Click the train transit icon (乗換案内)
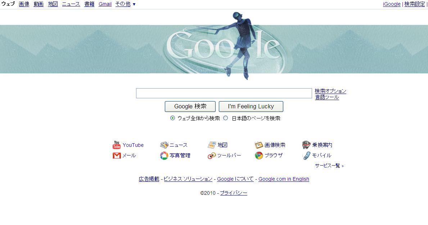This screenshot has height=225, width=428. coord(306,145)
